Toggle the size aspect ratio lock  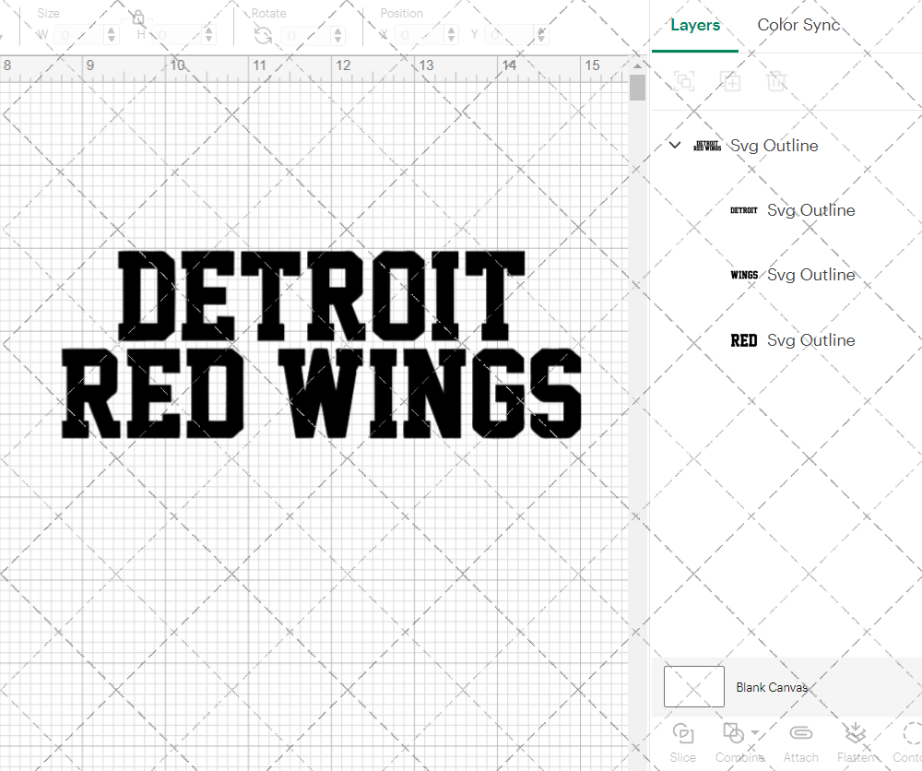click(x=138, y=18)
